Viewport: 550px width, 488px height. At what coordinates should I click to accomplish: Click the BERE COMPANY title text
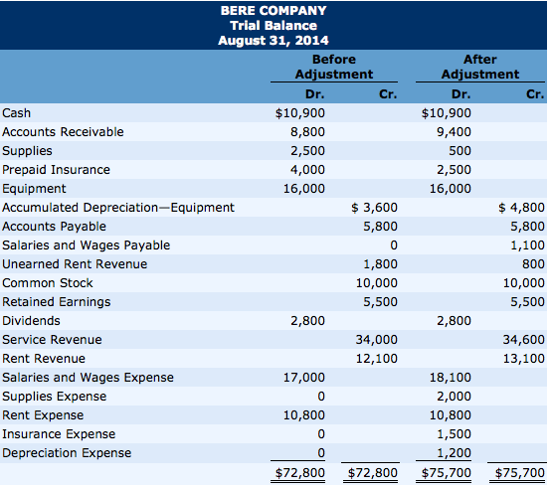(x=274, y=11)
